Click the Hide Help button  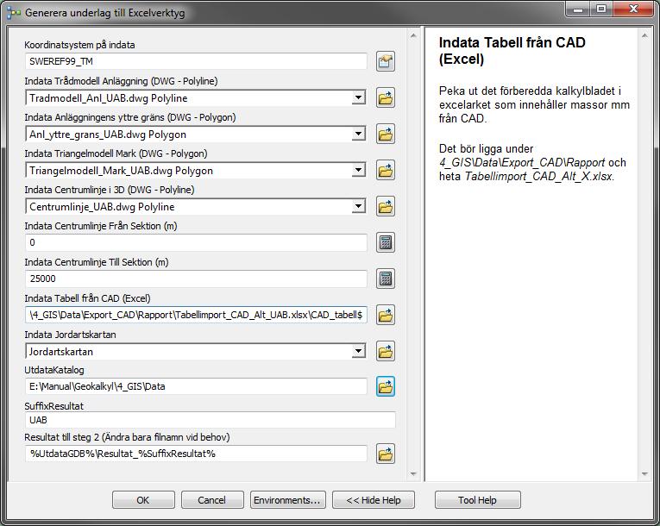click(374, 500)
